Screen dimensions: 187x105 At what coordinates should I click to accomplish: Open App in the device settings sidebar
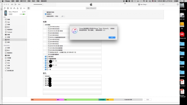(8, 22)
